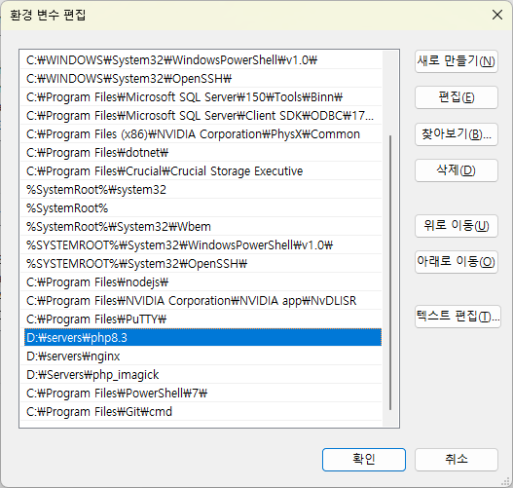
Task: Select the D:\servers\nginx entry
Action: coord(202,357)
